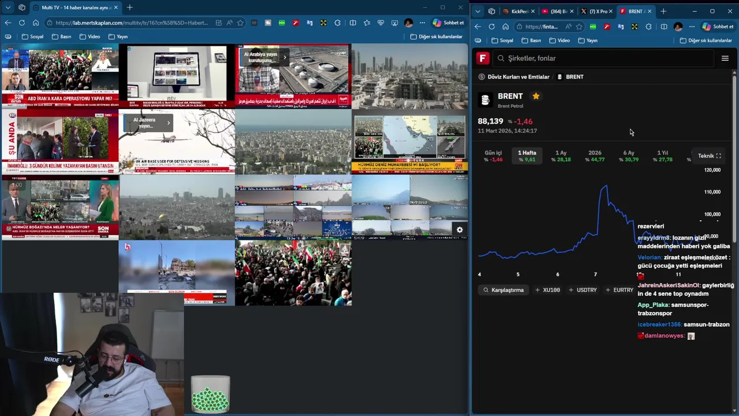Screen dimensions: 739x416
Task: Select the Iranian flags crowd stream tile
Action: click(x=293, y=273)
